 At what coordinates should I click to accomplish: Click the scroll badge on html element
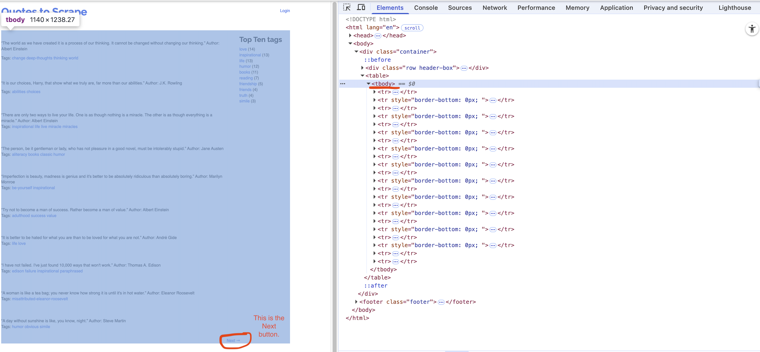pos(412,28)
